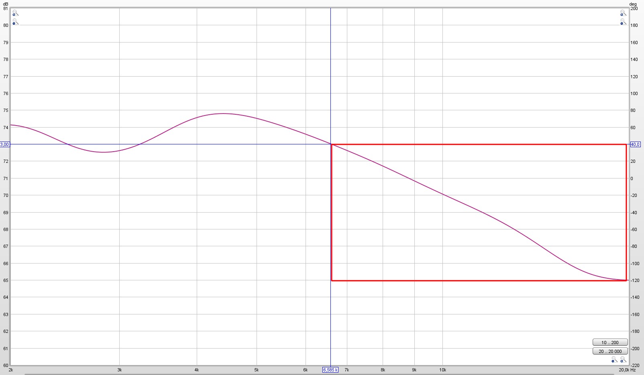Click the 3,00 cursor readout on left axis
The height and width of the screenshot is (375, 644).
[4, 144]
